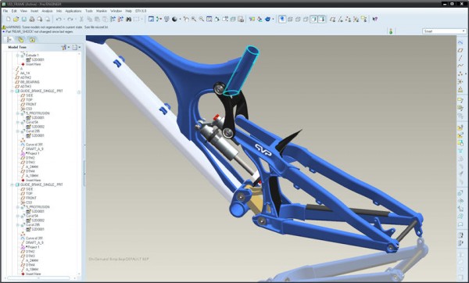The image size is (469, 283).
Task: Switch to Model Tree navigator tab
Action: click(x=9, y=40)
